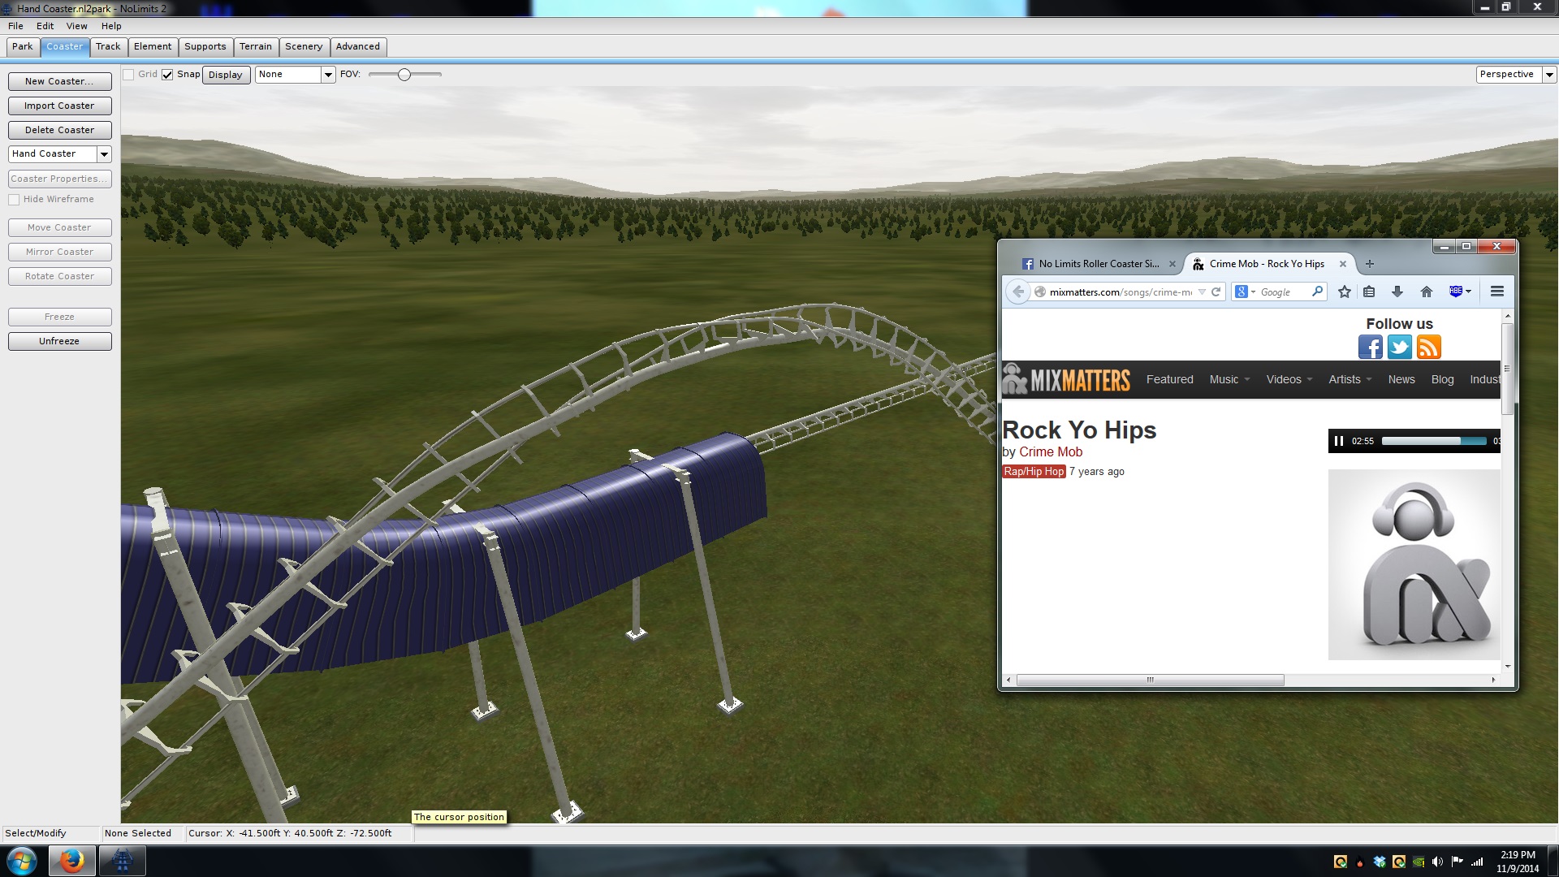1559x877 pixels.
Task: Open Firefox hamburger menu
Action: coord(1497,292)
